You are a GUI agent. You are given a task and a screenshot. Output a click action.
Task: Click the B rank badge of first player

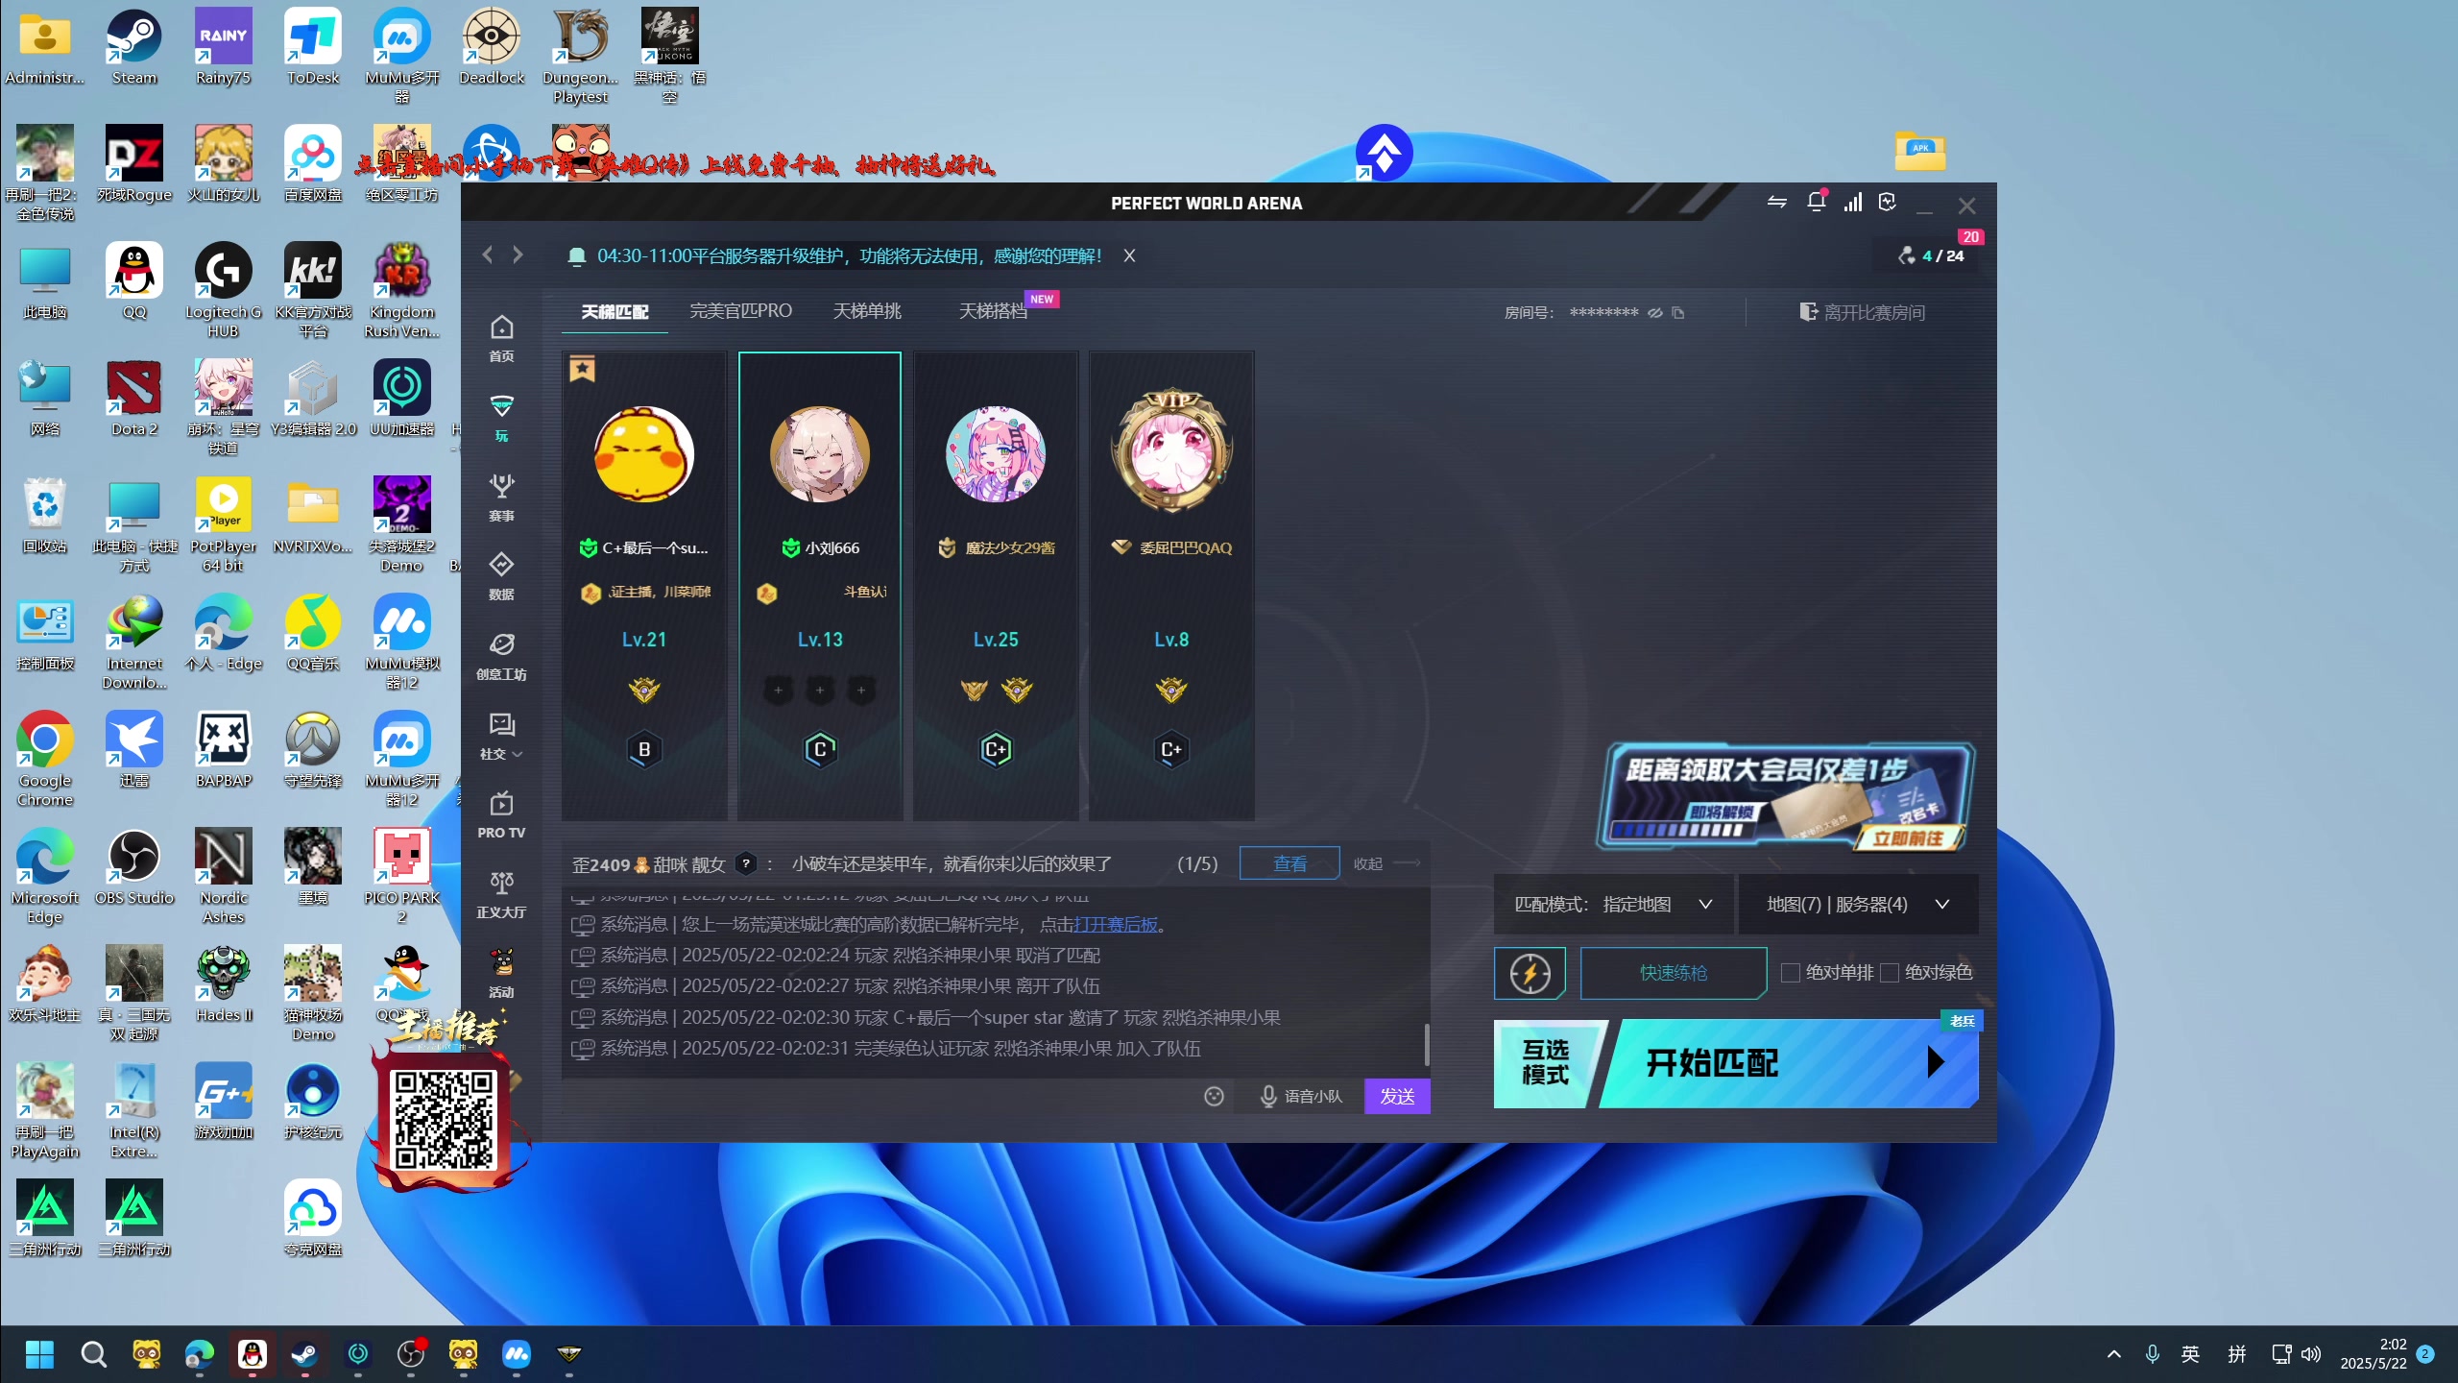click(x=644, y=749)
